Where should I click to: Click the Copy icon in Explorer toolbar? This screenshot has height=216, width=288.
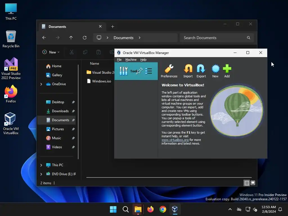point(85,52)
